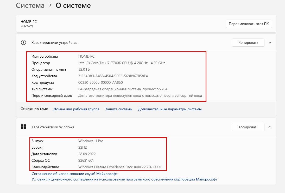Open Соглашение об использовании служб Майкрософт
Screen dimensions: 285x193
(x=74, y=174)
